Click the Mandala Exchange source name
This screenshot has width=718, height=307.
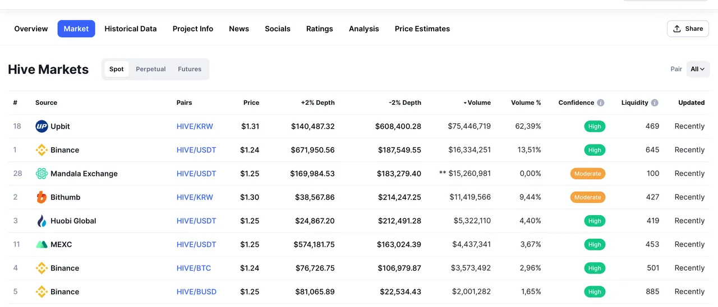pos(84,174)
